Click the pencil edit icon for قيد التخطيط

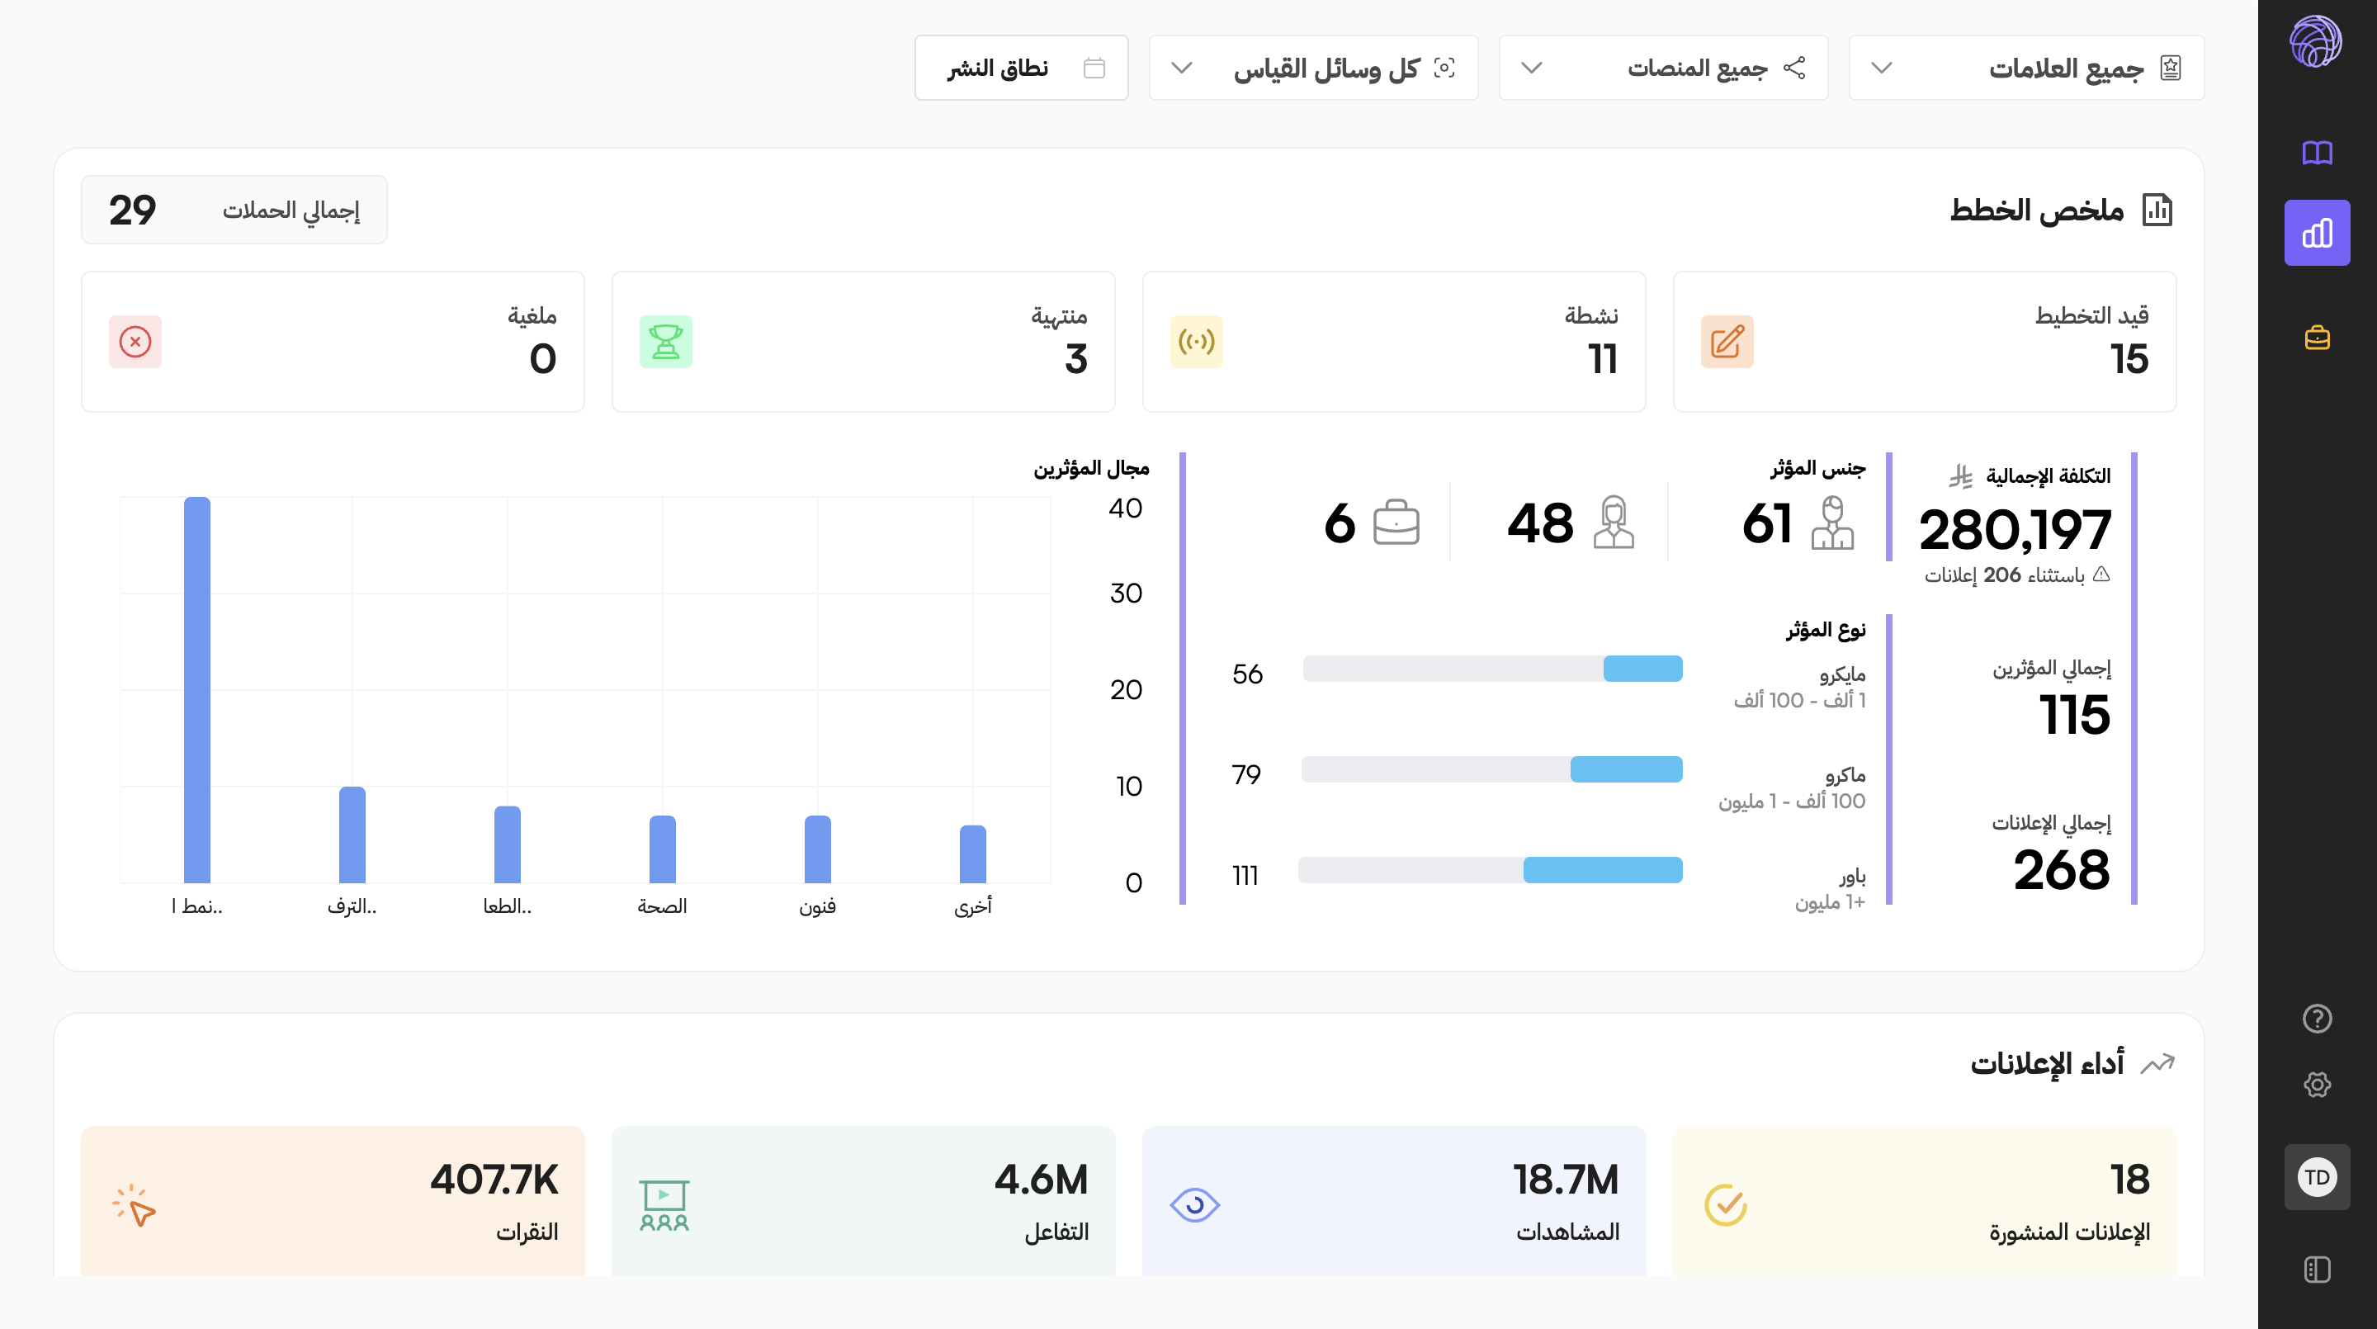pyautogui.click(x=1727, y=342)
